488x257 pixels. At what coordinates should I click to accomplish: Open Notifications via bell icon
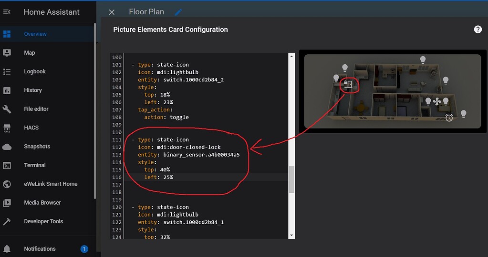[7, 249]
